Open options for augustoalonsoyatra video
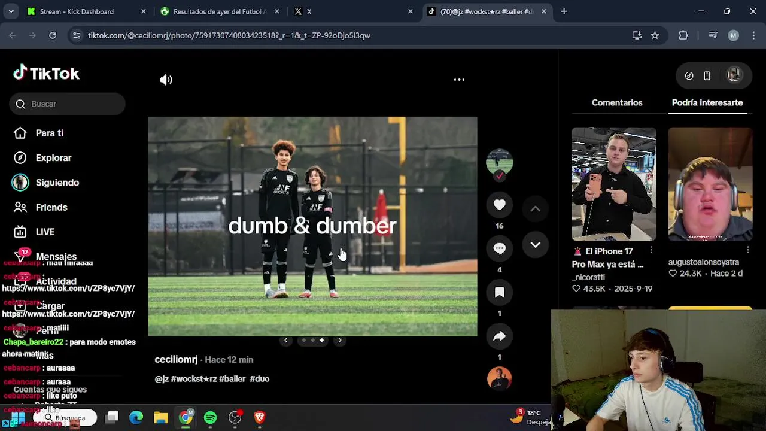Screen dimensions: 766x431 tap(748, 250)
